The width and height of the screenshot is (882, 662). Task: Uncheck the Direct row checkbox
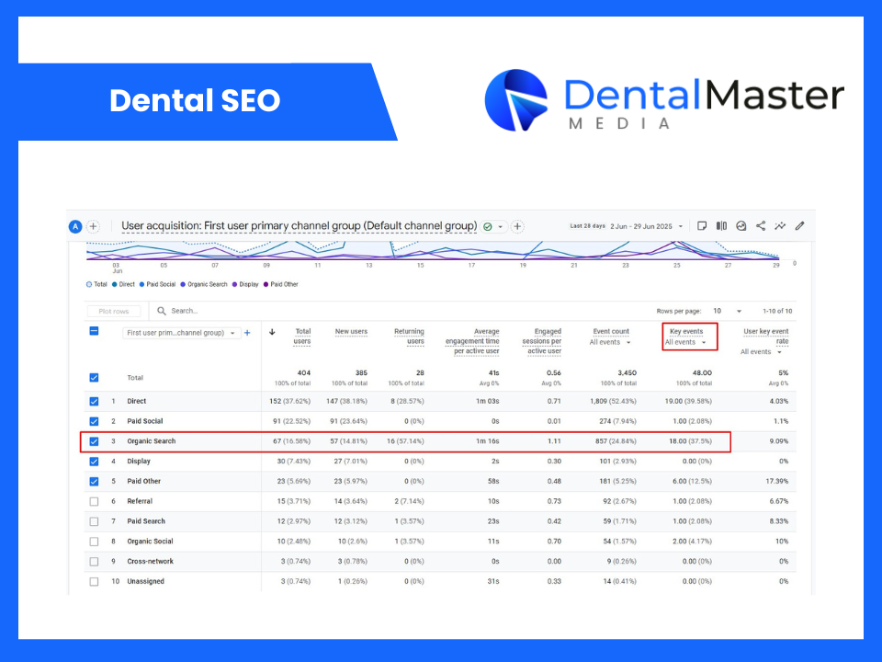pyautogui.click(x=94, y=402)
